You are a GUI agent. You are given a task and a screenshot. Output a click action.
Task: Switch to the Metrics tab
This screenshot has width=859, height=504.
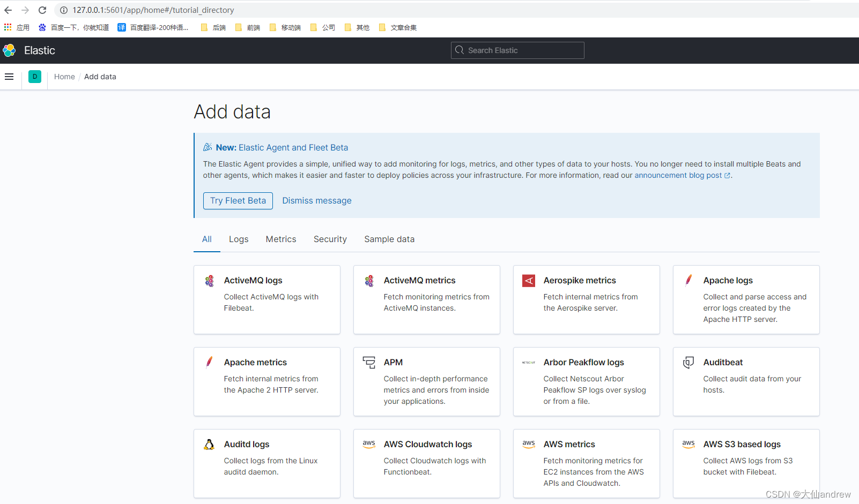(281, 239)
